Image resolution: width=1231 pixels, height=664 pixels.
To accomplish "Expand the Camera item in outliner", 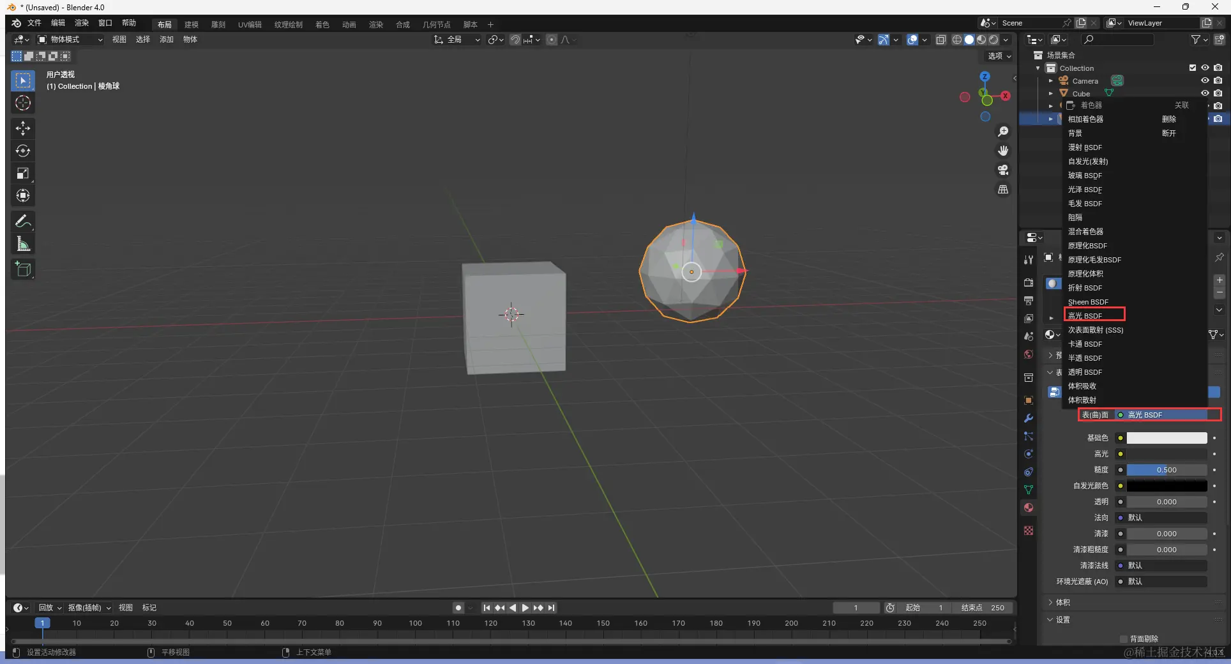I will pos(1051,81).
